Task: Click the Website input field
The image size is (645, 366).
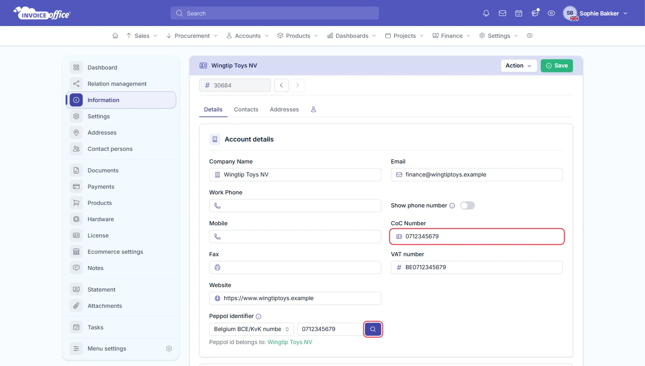Action: [295, 298]
